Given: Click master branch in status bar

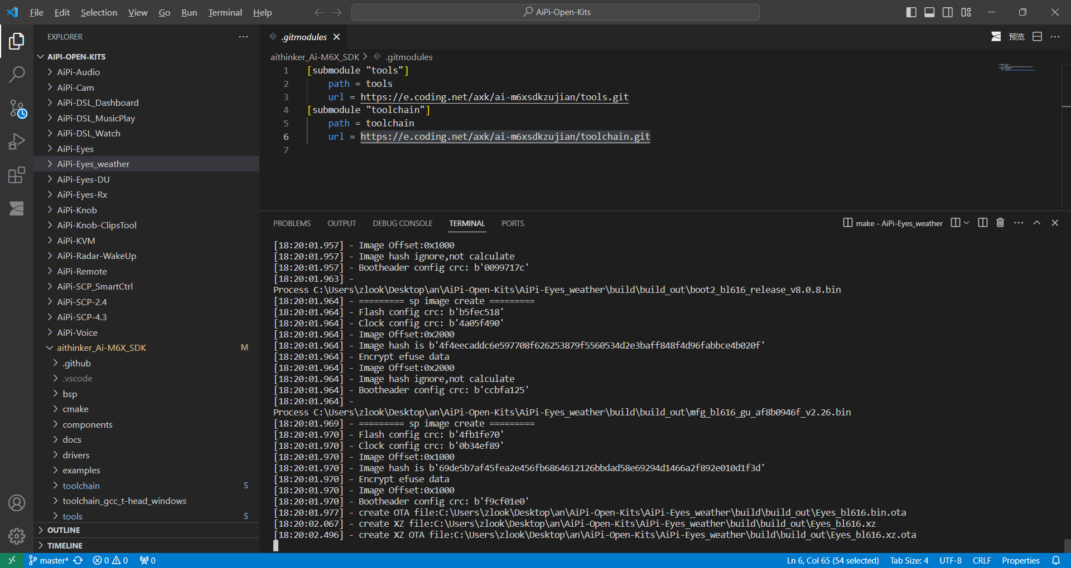Looking at the screenshot, I should coord(49,560).
